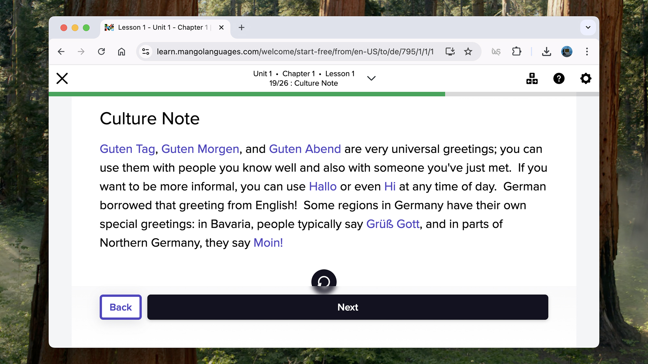This screenshot has width=648, height=364.
Task: Click the Unit 1 Chapter 1 Lesson 1 title
Action: point(304,74)
